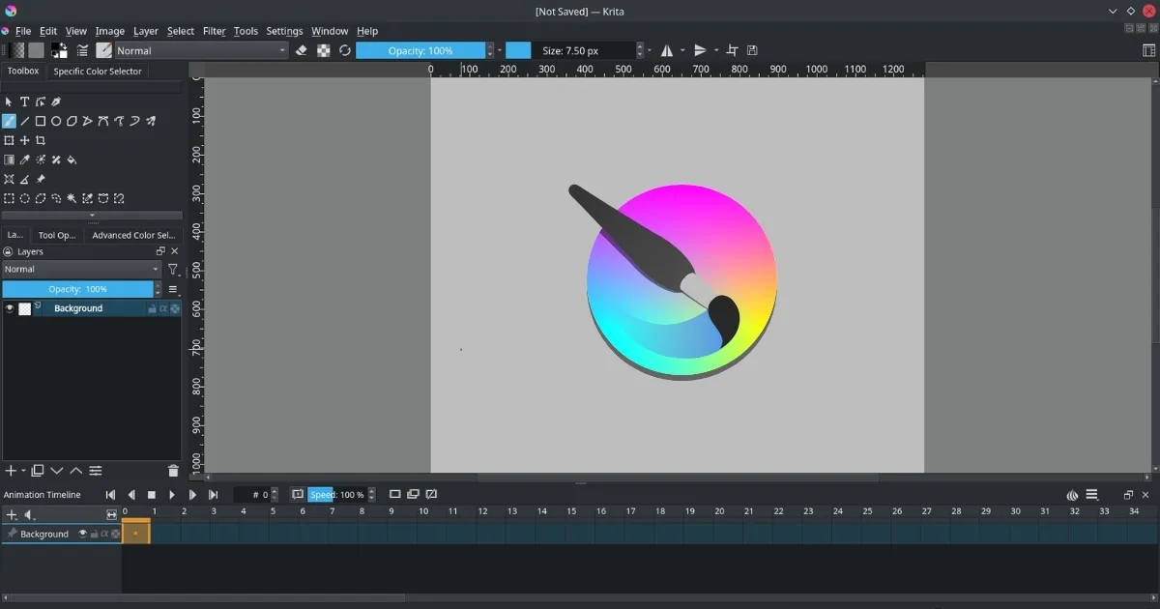
Task: Open layer blending mode dropdown
Action: (x=82, y=269)
